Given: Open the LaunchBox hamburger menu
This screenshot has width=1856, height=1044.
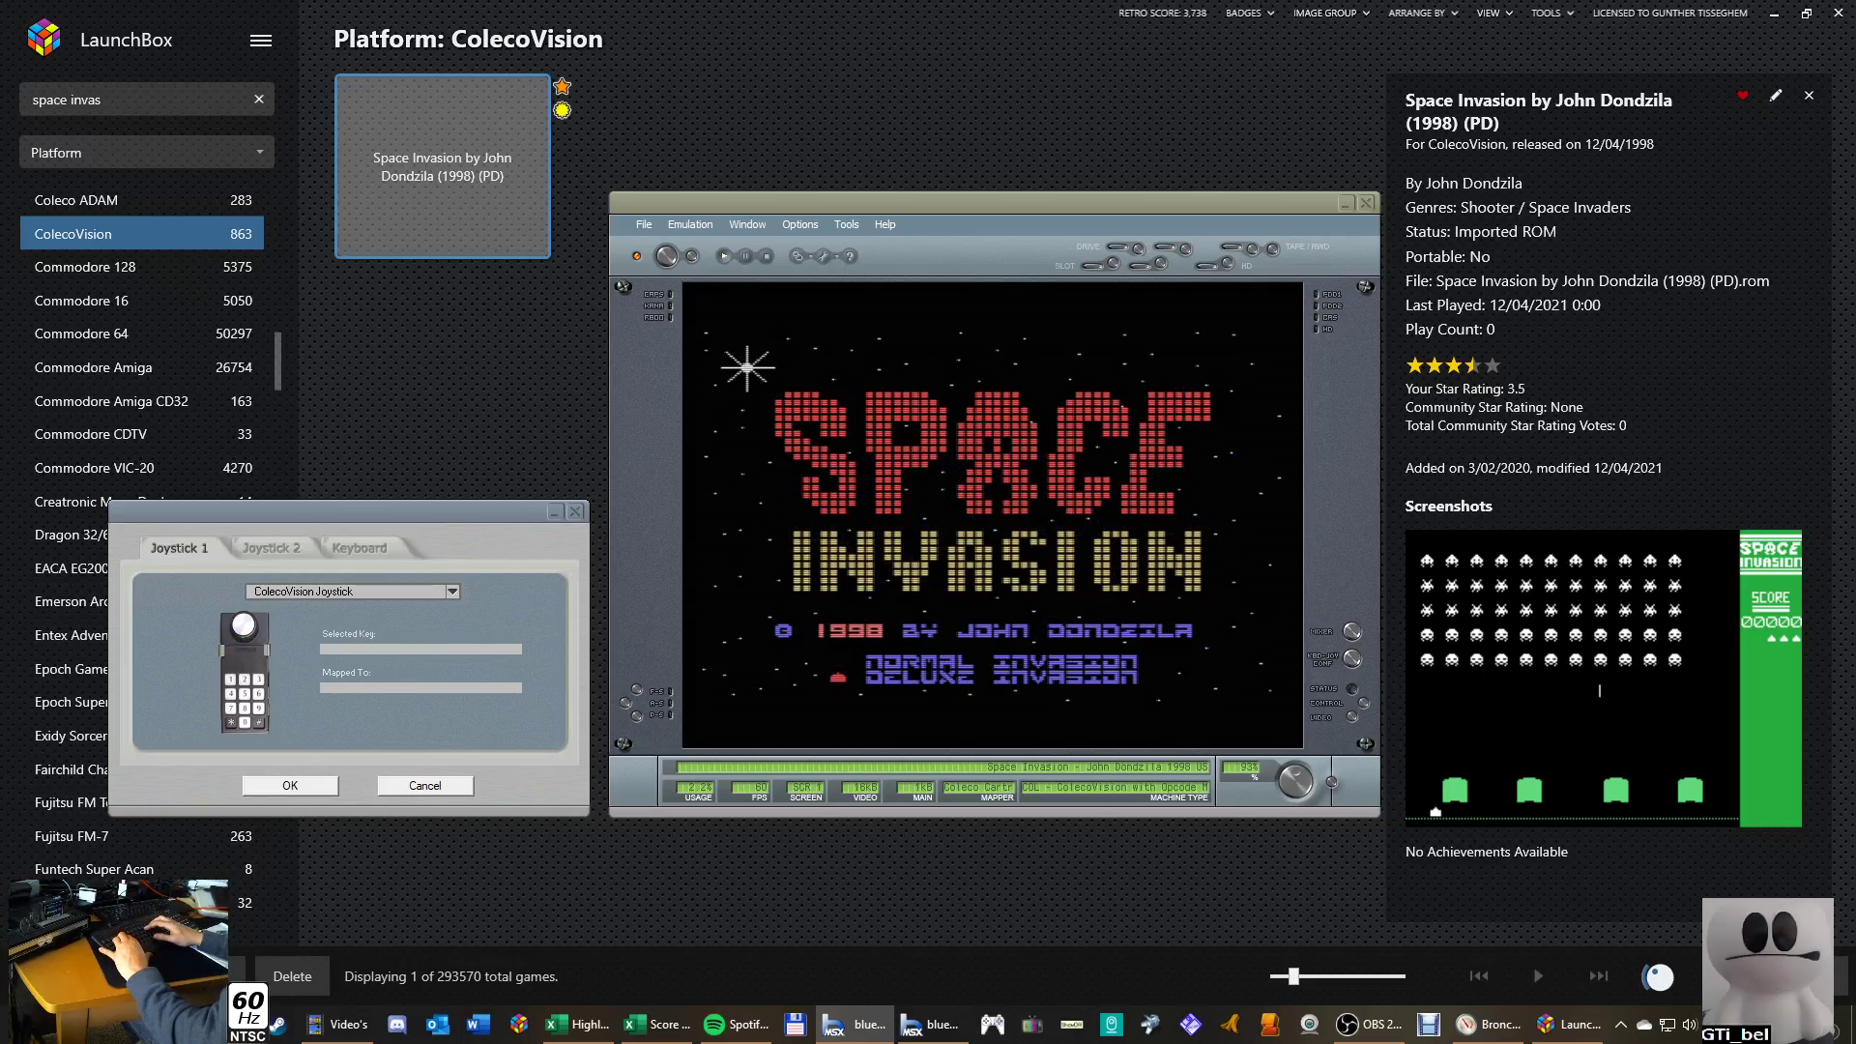Looking at the screenshot, I should [261, 41].
